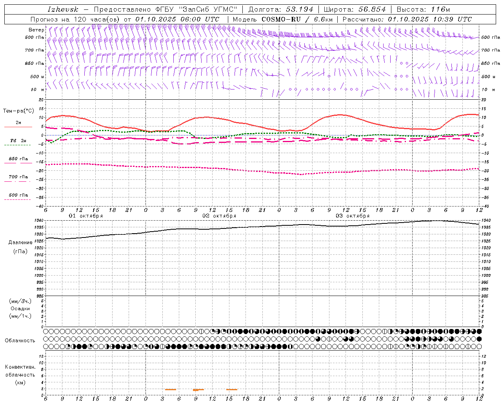Select "500 гПа" in the temperature legend

18,195
